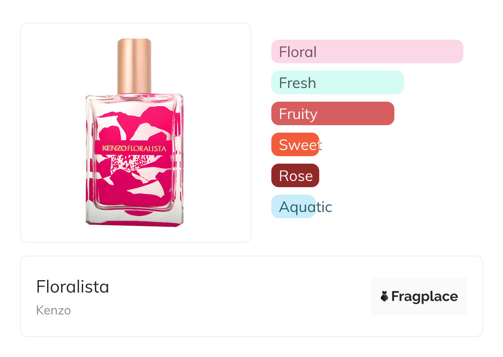Click the word FLORALISTA on bottle label

point(147,148)
